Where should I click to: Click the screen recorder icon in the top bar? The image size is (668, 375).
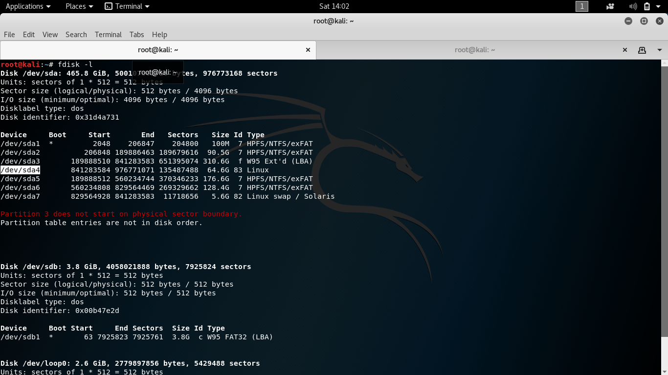610,6
